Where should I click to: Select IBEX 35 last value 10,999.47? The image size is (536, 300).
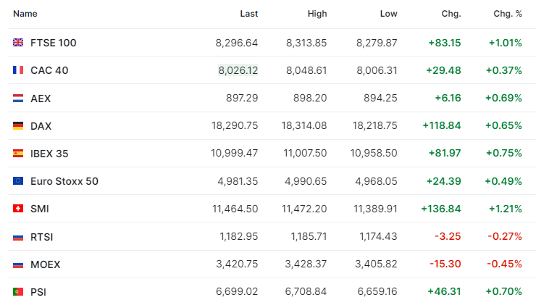[235, 153]
